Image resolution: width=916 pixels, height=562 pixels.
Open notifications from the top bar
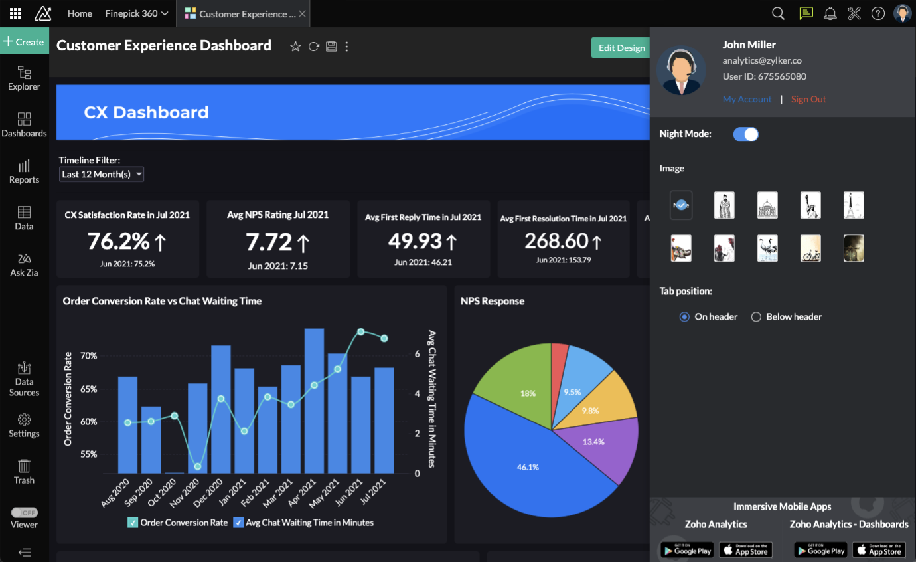(830, 13)
